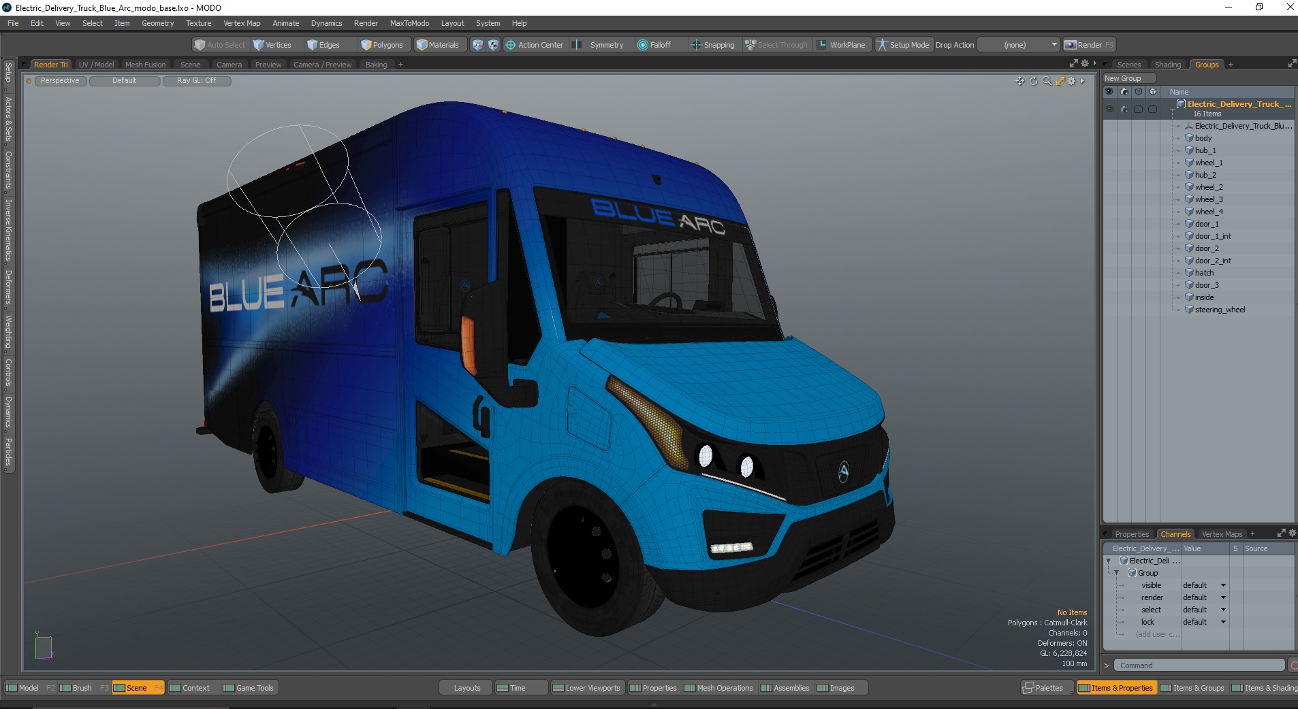Click the render camera column header icon
The height and width of the screenshot is (709, 1298).
[x=1124, y=92]
